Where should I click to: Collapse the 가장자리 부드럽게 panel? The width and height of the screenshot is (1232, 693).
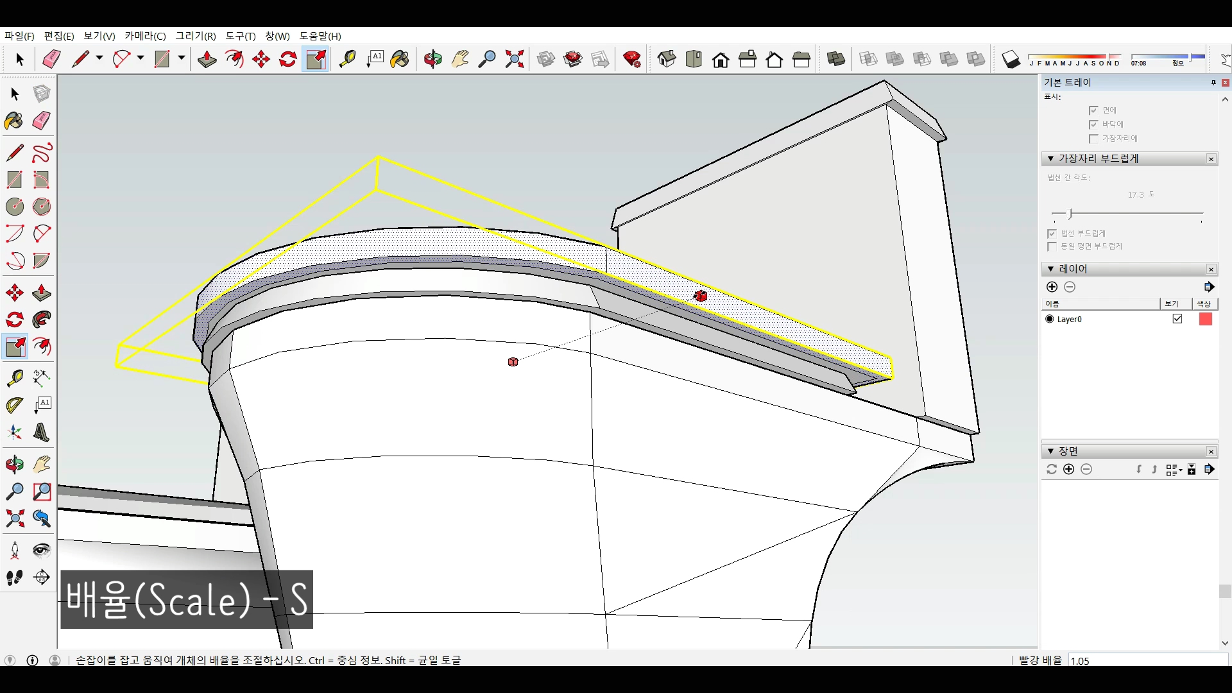[x=1050, y=158]
